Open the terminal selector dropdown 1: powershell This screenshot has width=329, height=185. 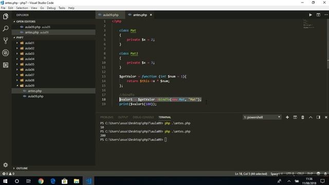click(x=262, y=117)
